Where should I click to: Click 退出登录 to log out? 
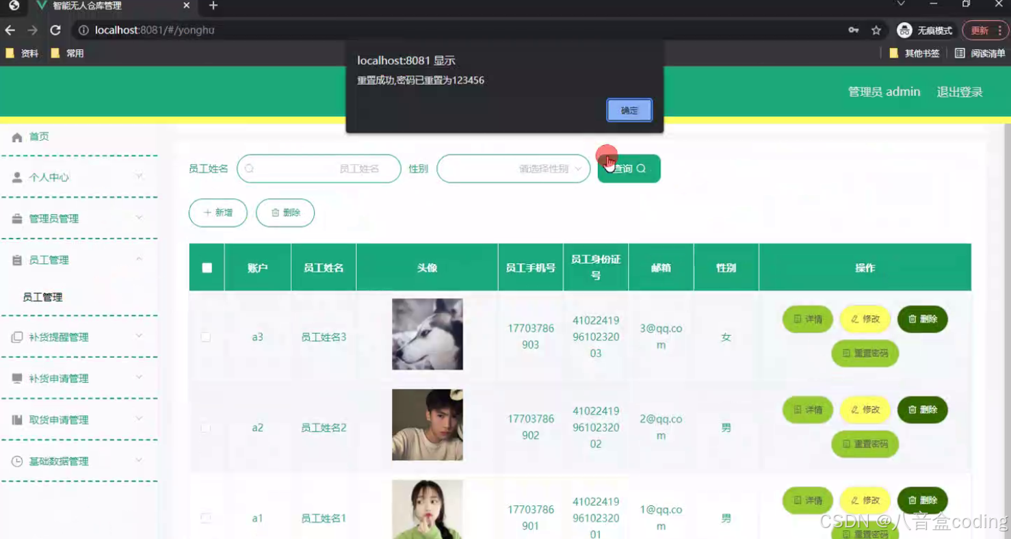[x=960, y=92]
